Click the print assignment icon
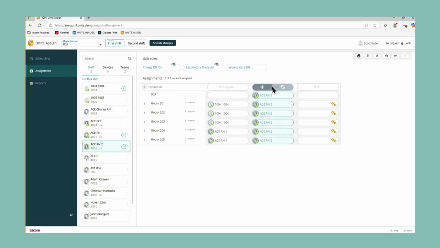Viewport: 440px width, 248px height. click(359, 56)
